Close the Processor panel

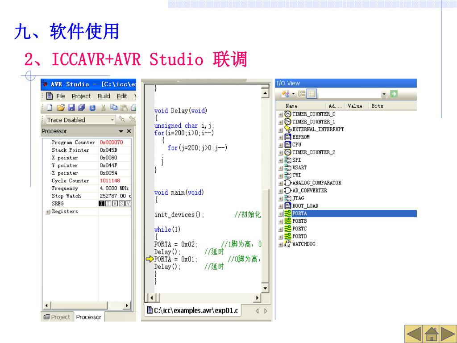[129, 131]
